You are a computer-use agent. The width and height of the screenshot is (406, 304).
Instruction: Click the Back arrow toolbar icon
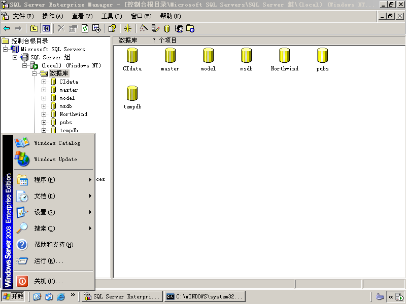[x=7, y=28]
